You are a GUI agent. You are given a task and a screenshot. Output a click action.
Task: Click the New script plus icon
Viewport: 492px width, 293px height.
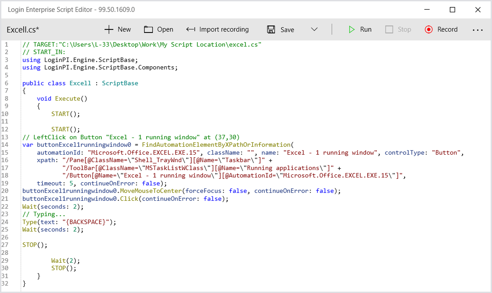pyautogui.click(x=109, y=29)
